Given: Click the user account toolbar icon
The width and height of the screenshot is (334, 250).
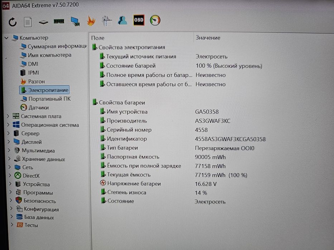Looking at the screenshot, I should (122, 20).
